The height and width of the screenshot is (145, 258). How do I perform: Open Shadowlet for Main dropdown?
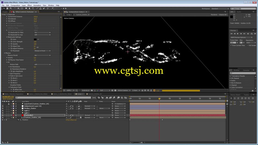tap(42, 33)
